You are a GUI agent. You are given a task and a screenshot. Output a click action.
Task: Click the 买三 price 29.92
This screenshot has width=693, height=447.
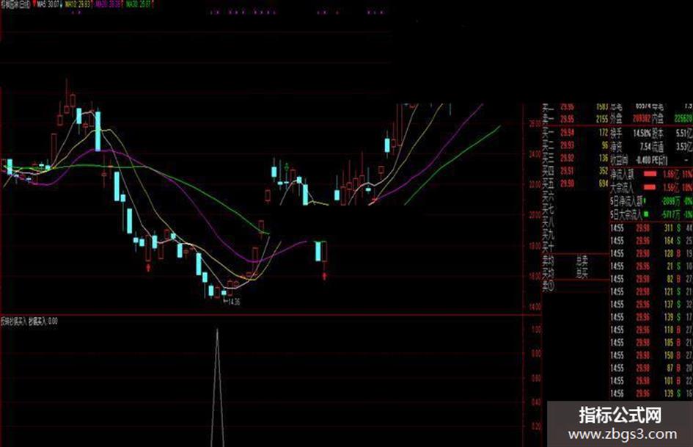coord(567,158)
